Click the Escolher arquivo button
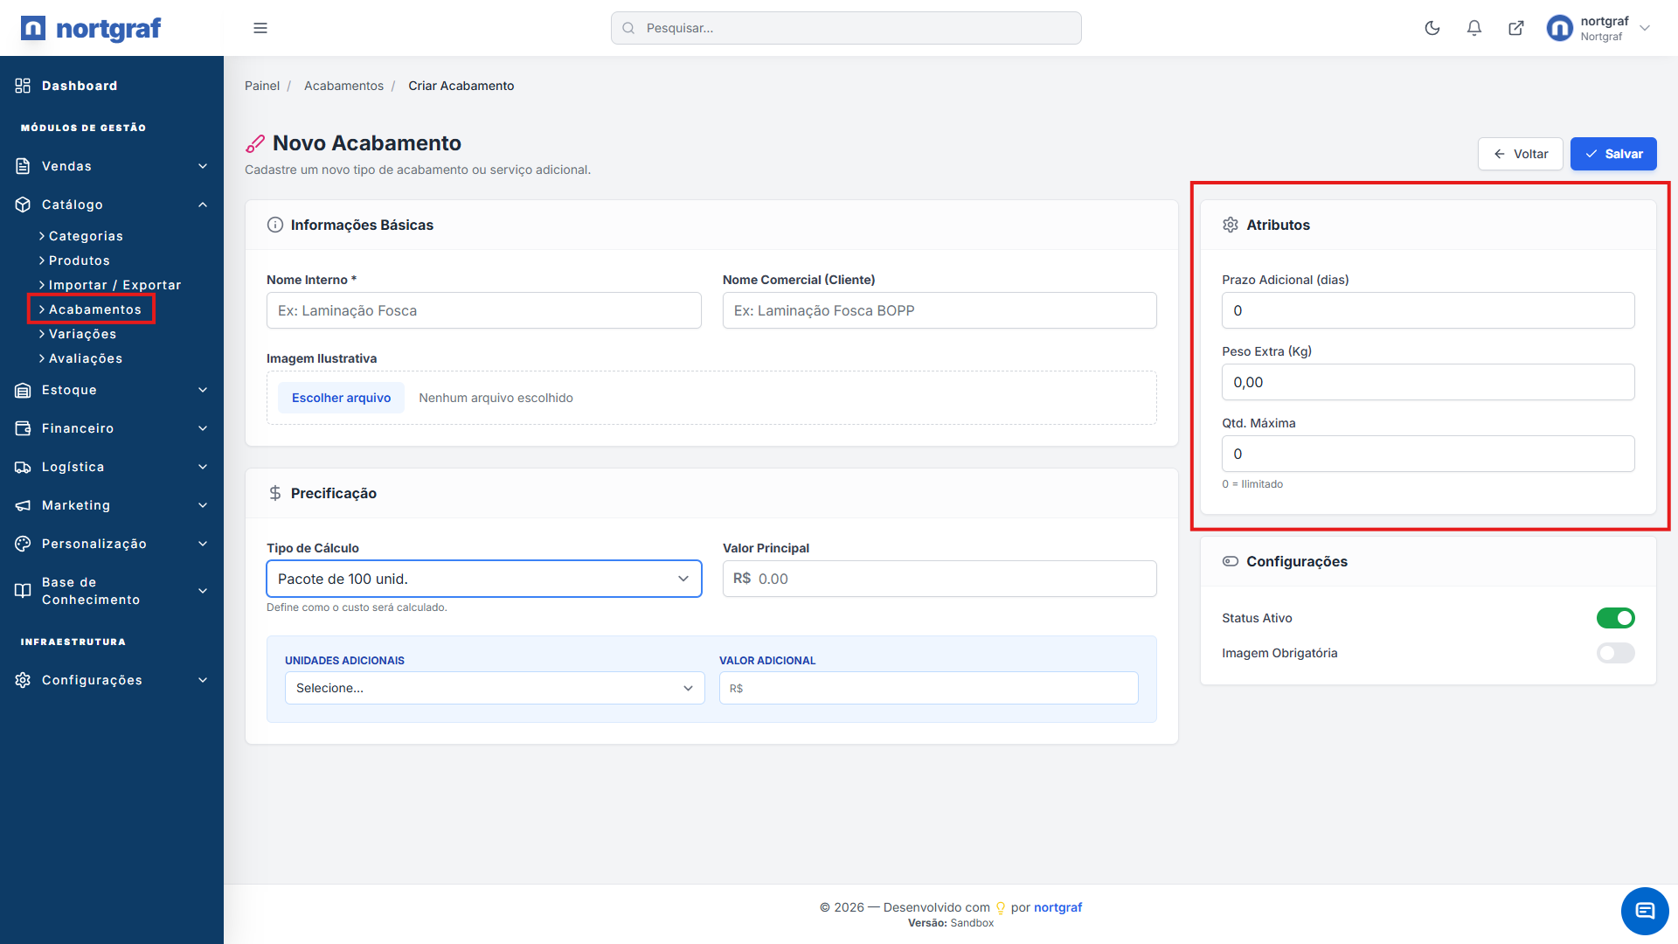Image resolution: width=1678 pixels, height=944 pixels. click(x=341, y=398)
